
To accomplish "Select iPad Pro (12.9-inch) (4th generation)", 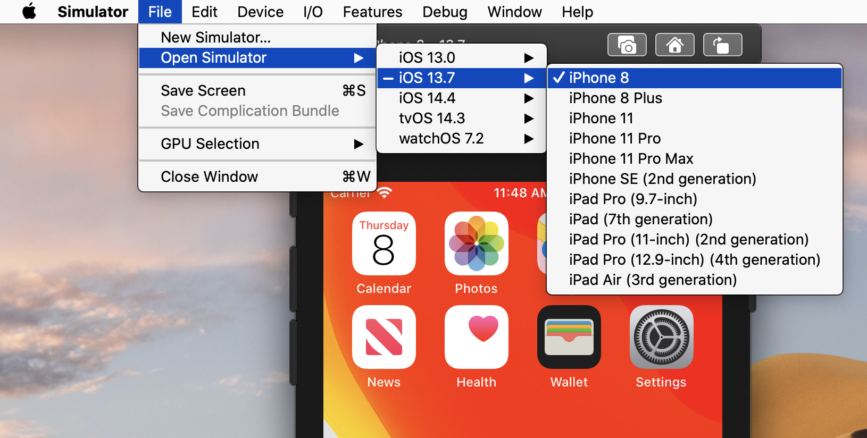I will (695, 259).
